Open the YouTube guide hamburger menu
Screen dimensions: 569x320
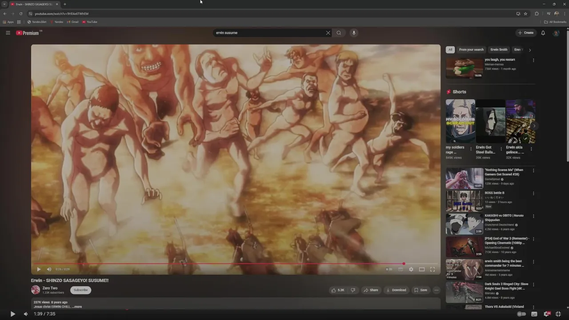tap(8, 33)
